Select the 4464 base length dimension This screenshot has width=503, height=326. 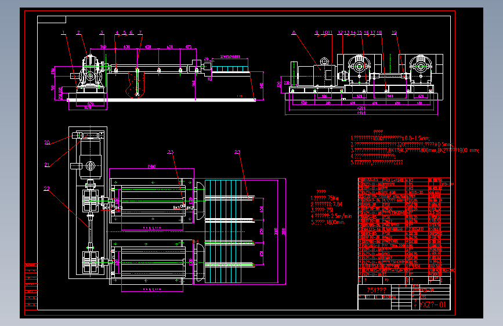(x=361, y=113)
